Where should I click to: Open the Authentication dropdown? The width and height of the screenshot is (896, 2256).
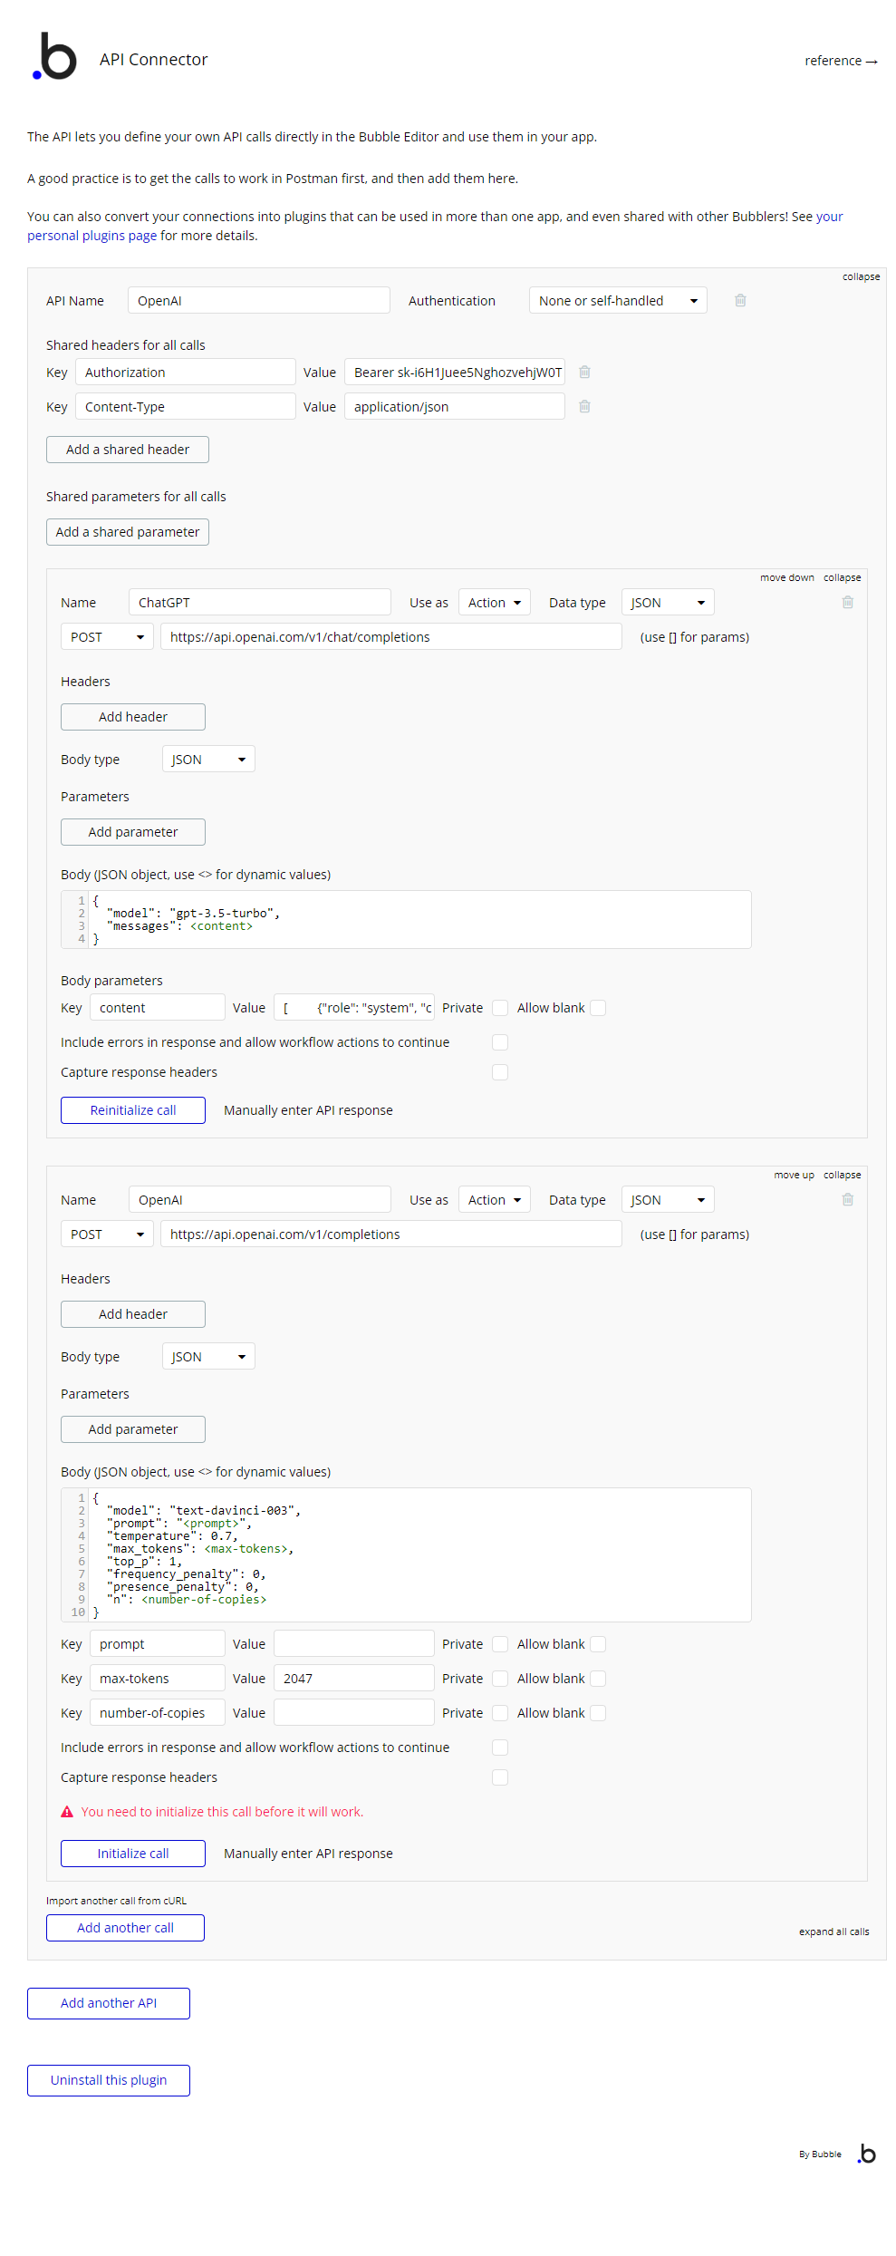click(x=618, y=300)
